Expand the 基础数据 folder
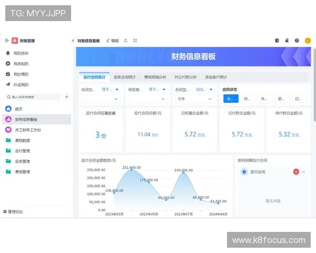 pyautogui.click(x=36, y=140)
